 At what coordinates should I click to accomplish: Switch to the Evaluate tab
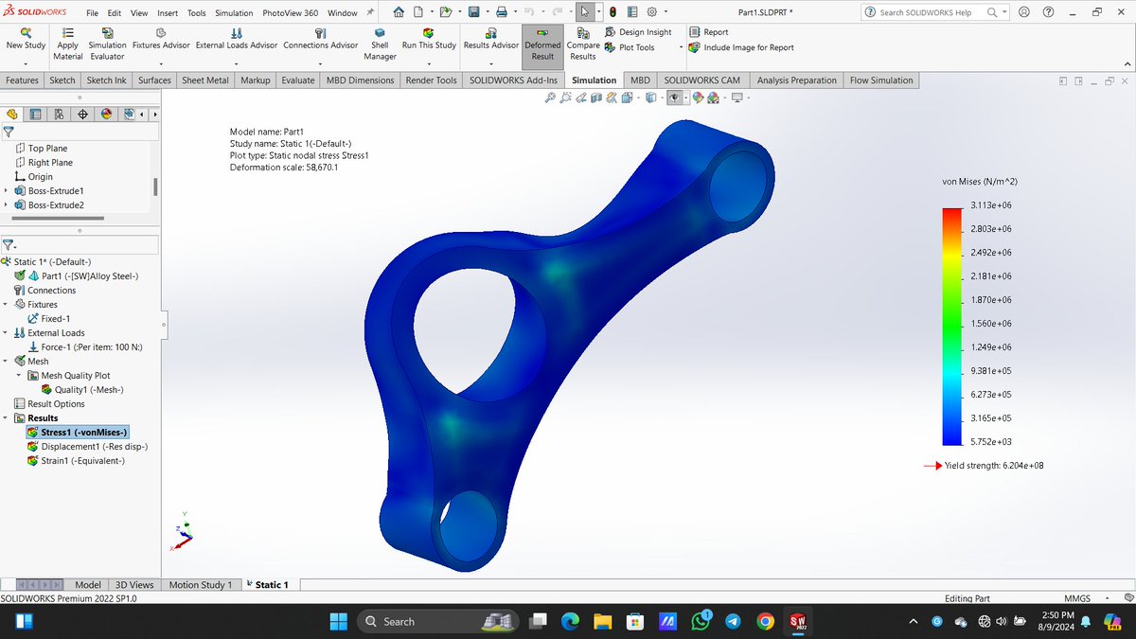pos(298,80)
